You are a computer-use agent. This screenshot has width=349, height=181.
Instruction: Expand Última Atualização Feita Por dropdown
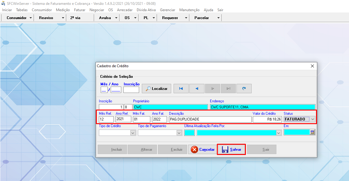click(x=278, y=133)
